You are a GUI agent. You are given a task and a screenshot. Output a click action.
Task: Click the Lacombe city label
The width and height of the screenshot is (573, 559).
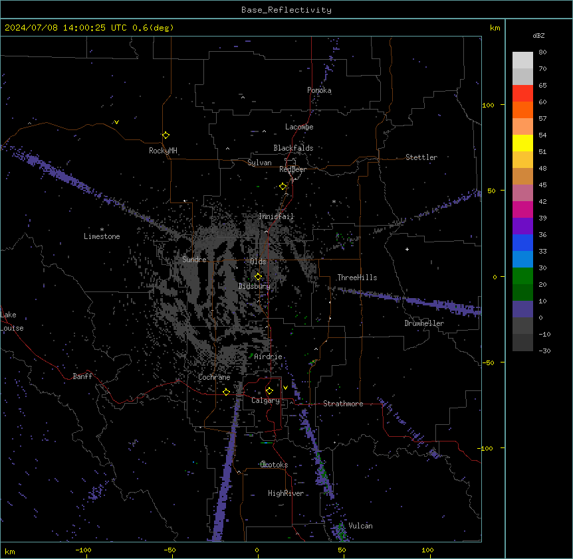299,127
